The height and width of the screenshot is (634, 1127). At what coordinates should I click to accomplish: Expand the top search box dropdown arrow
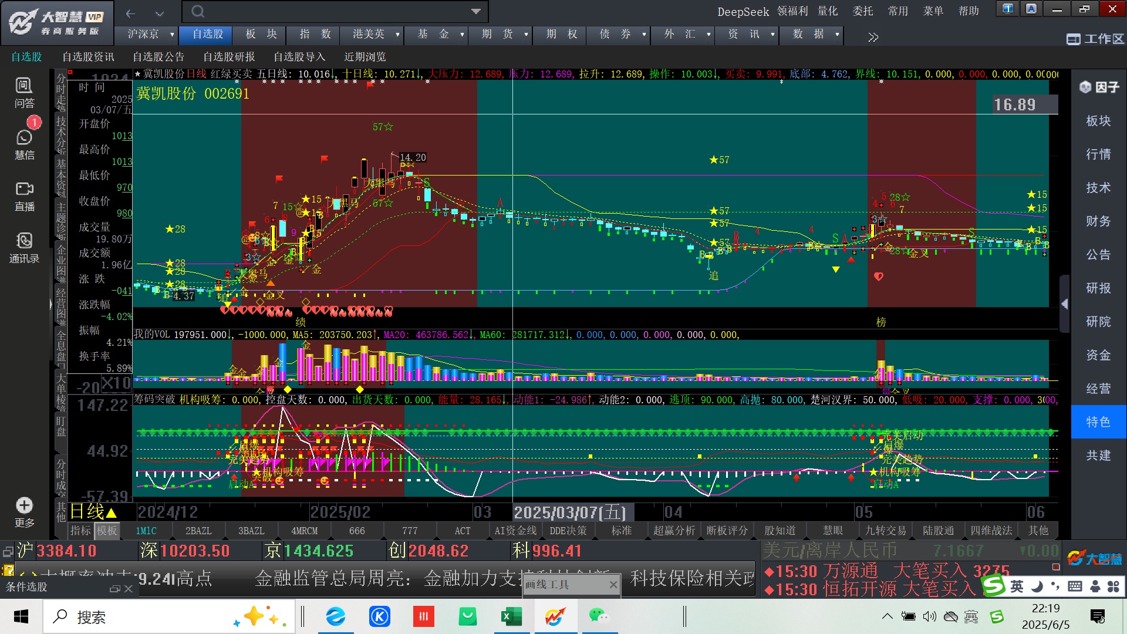coord(476,12)
